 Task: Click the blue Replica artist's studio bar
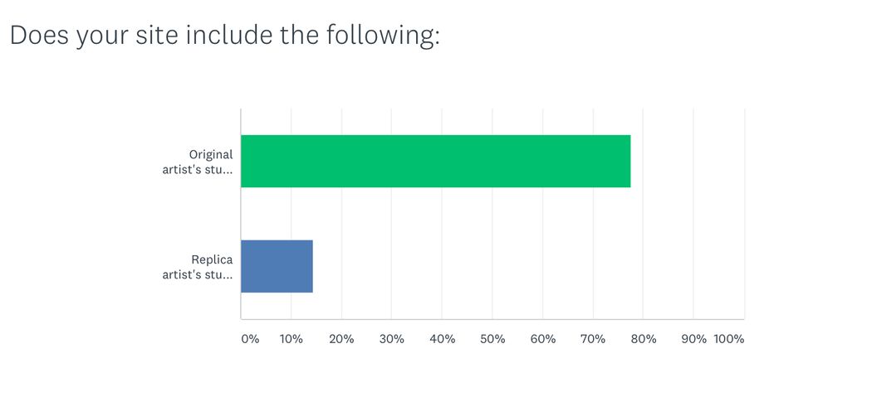click(x=277, y=266)
